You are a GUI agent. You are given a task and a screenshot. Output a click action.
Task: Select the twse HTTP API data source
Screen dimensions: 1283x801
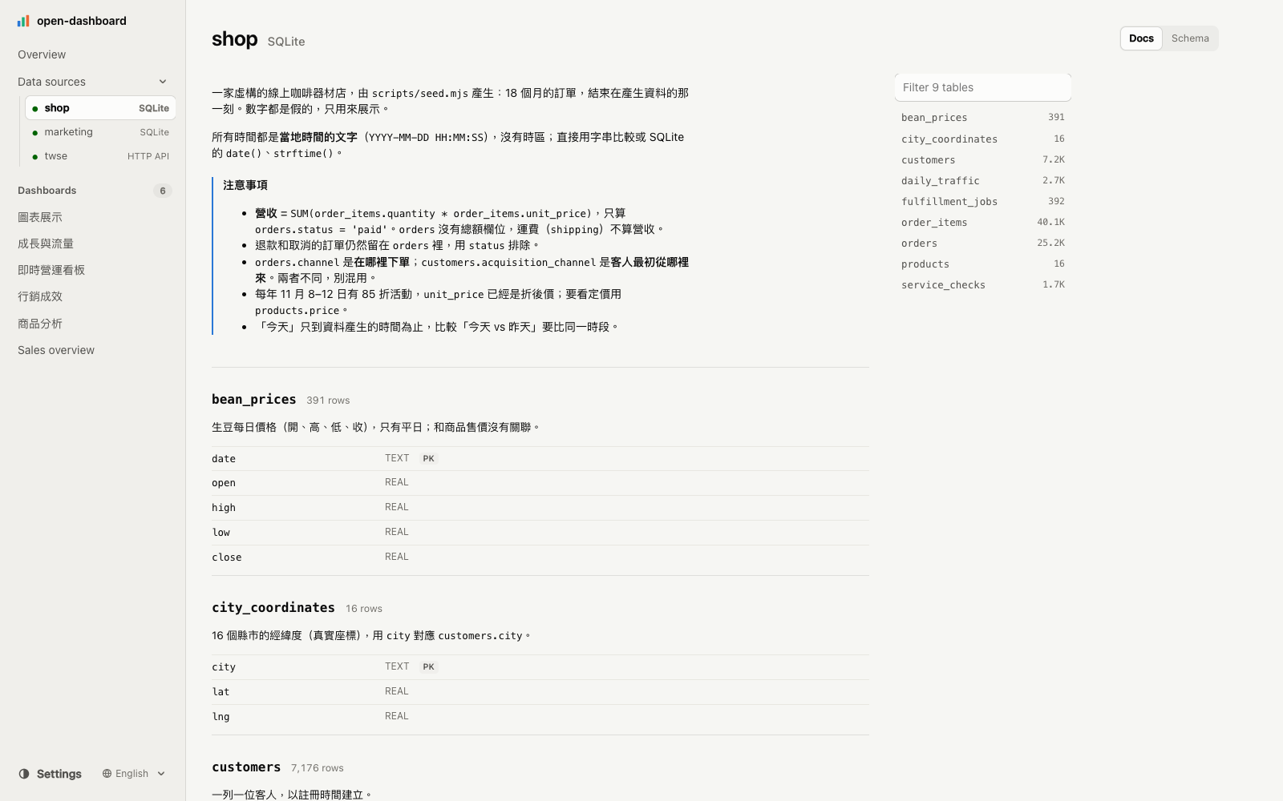click(100, 156)
